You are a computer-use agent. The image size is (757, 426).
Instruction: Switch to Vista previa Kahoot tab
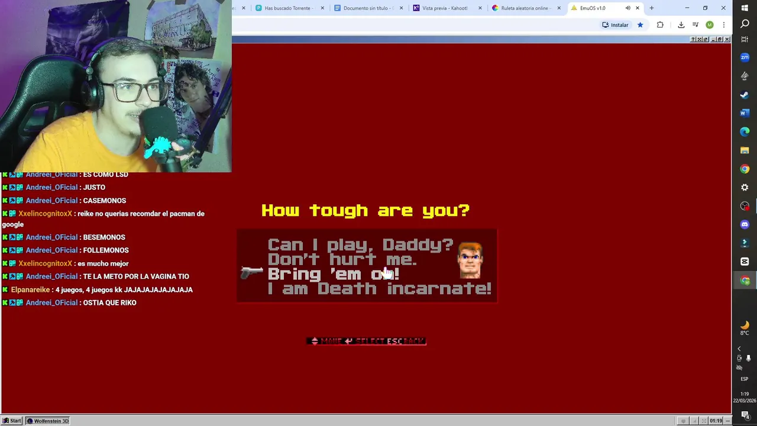(447, 8)
